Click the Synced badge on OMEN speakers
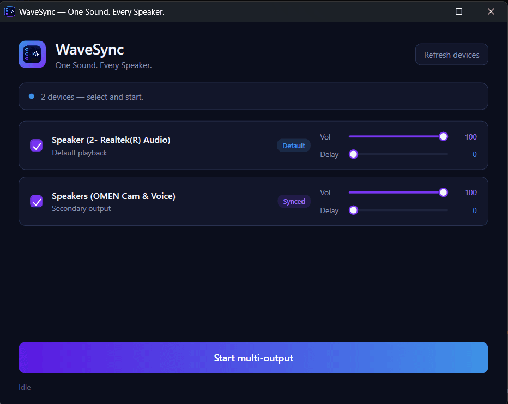508x404 pixels. 294,202
